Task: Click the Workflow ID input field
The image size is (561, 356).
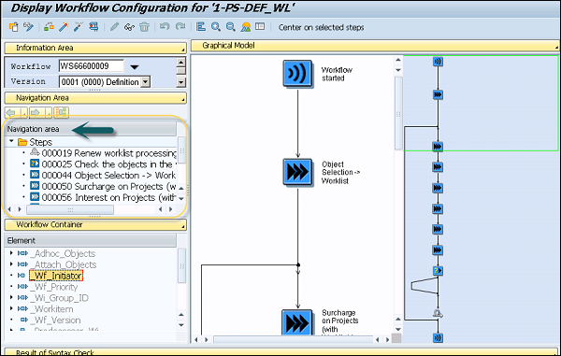Action: tap(92, 66)
